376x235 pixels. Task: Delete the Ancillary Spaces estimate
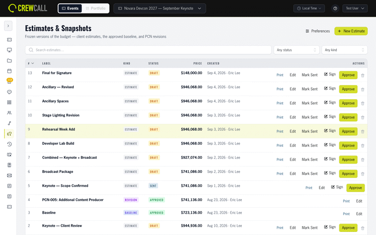[362, 103]
